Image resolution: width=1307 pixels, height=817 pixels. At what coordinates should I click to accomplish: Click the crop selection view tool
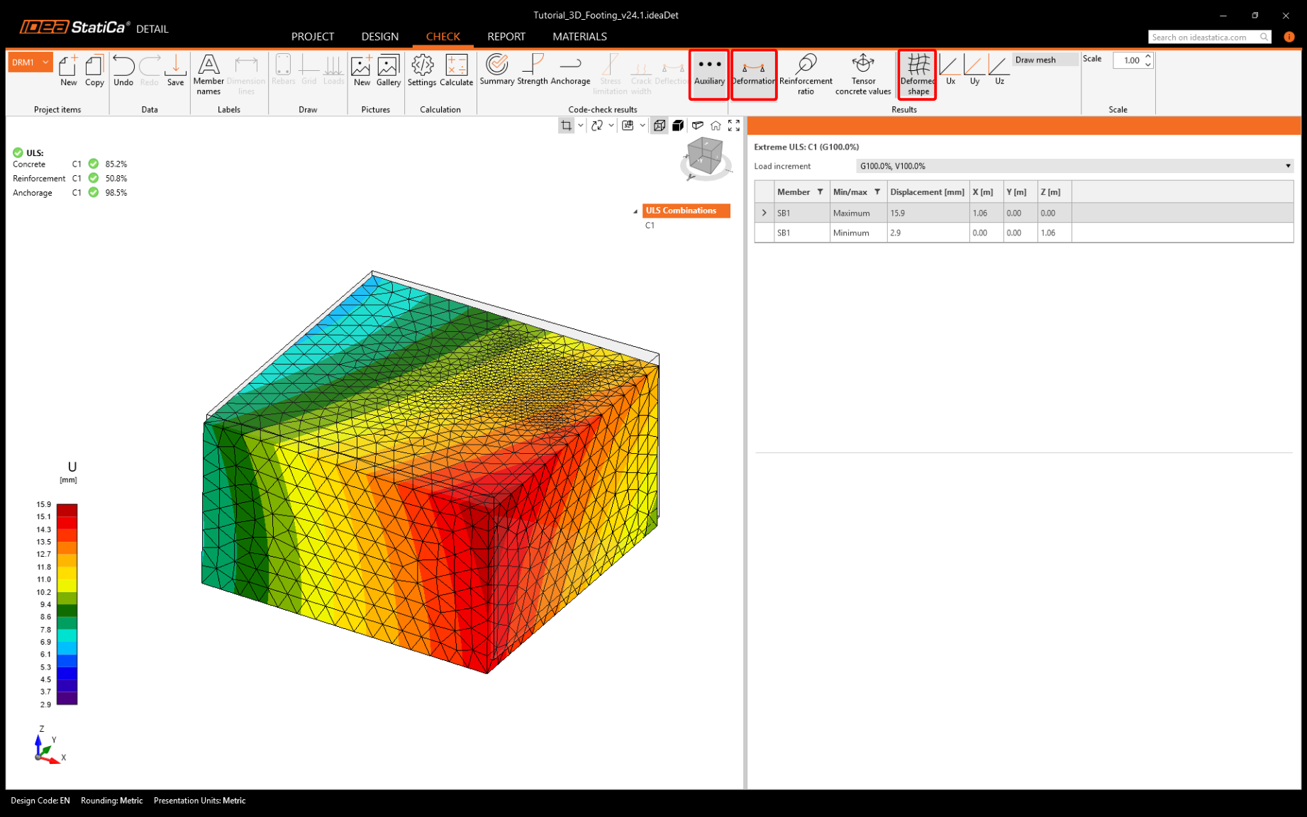coord(566,126)
